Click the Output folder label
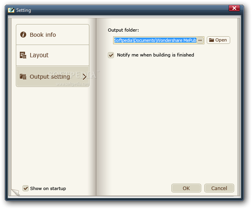Viewport: 252px width, 209px height. point(123,30)
